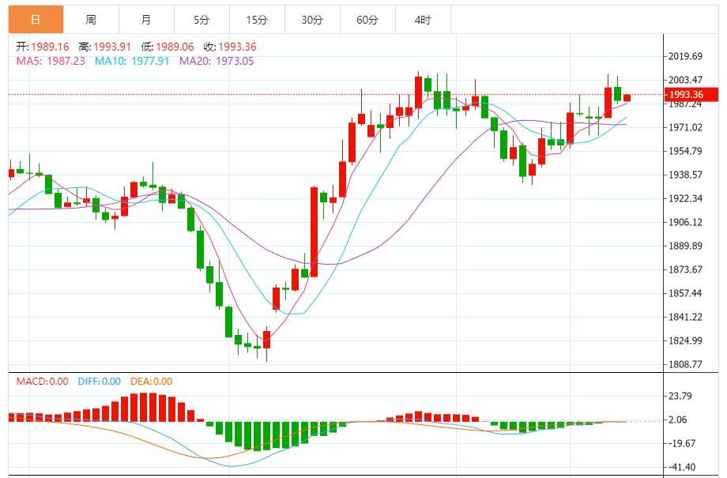Click the DIFF:0.00 indicator label
The height and width of the screenshot is (478, 727).
click(100, 382)
